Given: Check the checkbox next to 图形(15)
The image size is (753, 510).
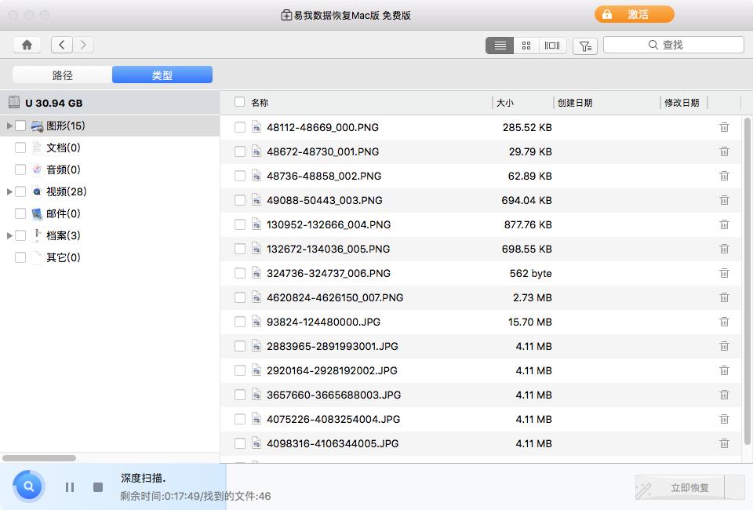Looking at the screenshot, I should point(20,126).
